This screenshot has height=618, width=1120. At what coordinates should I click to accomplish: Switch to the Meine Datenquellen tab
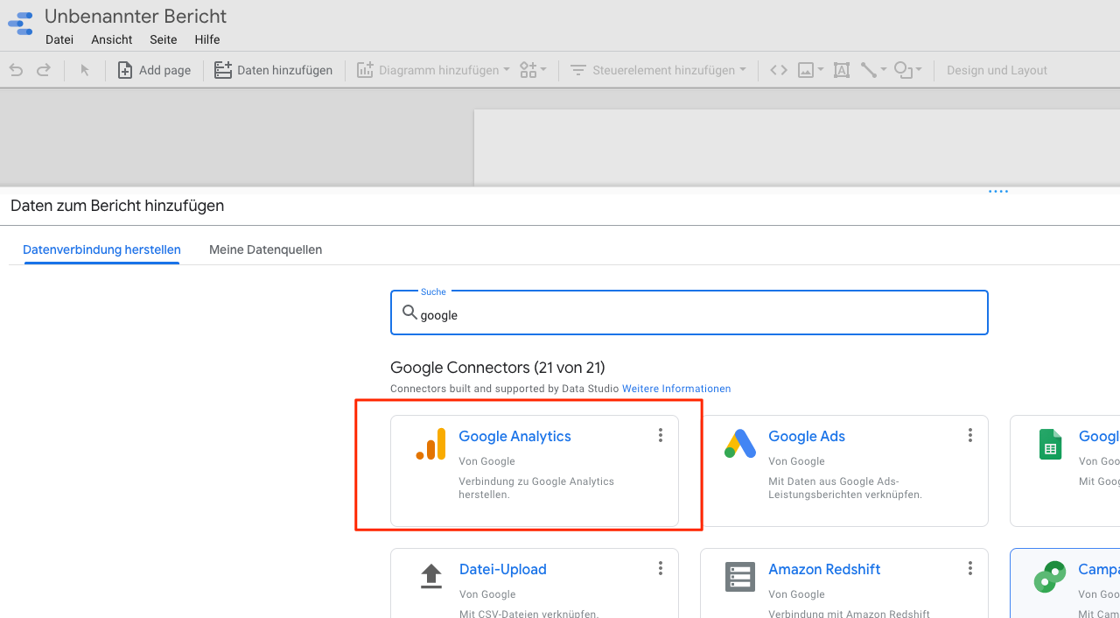click(265, 249)
